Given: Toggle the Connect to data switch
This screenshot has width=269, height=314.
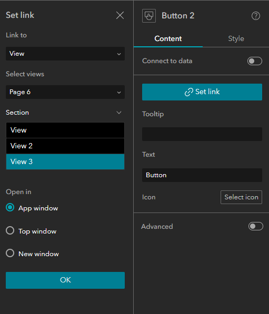Looking at the screenshot, I should click(255, 61).
